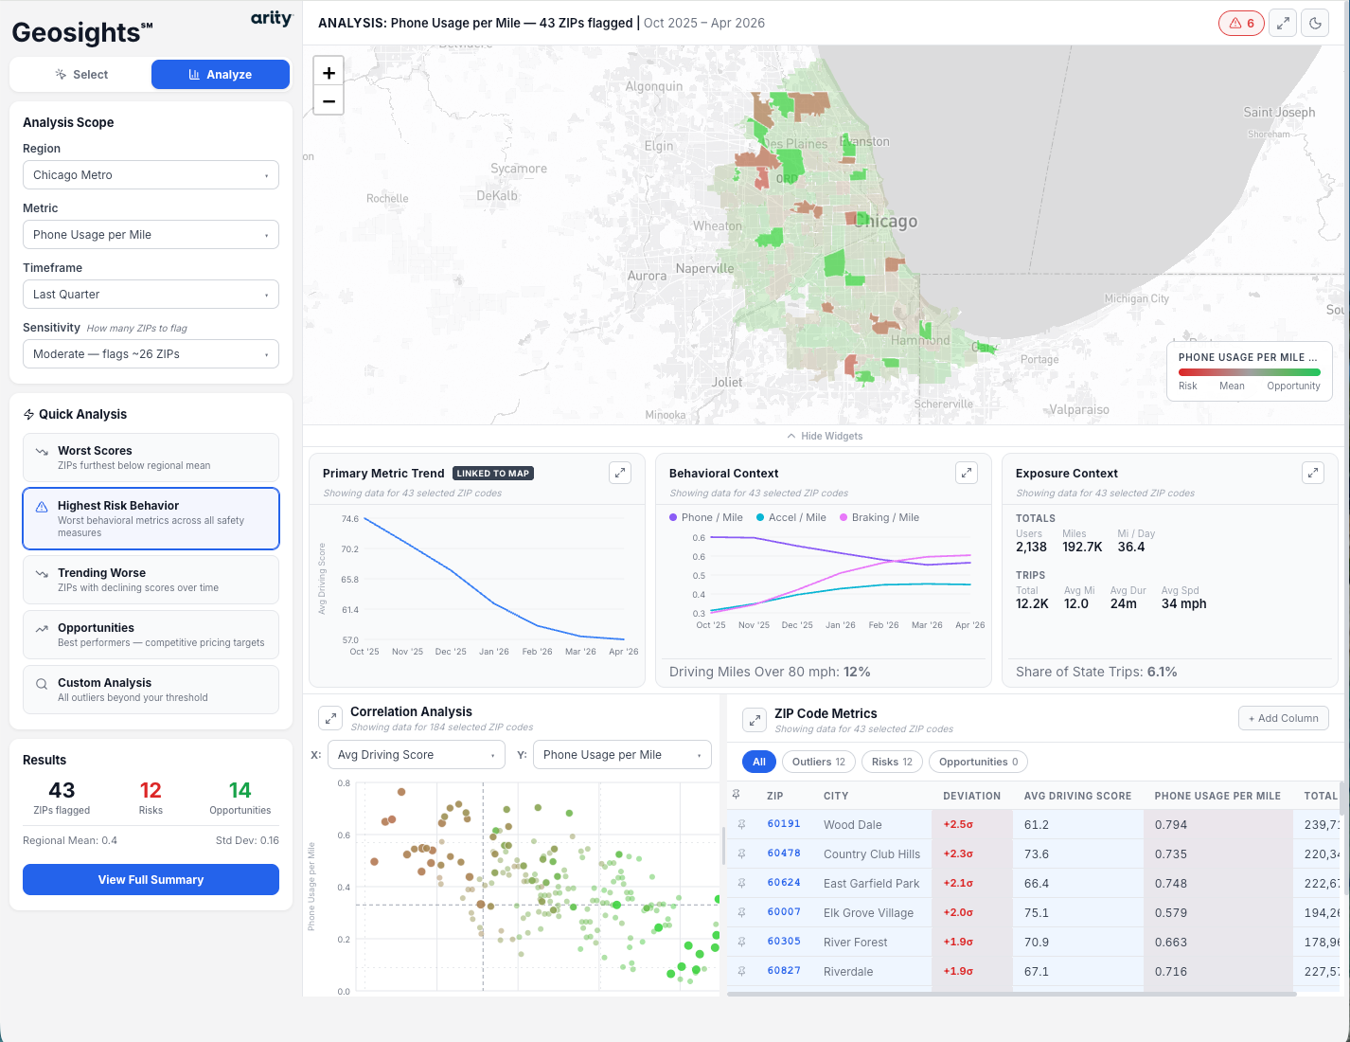Sort by DEVIATION column header
The width and height of the screenshot is (1350, 1042).
971,796
